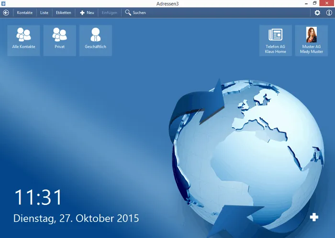This screenshot has height=238, width=335.
Task: Click the white plus icon bottom right
Action: coord(314,217)
